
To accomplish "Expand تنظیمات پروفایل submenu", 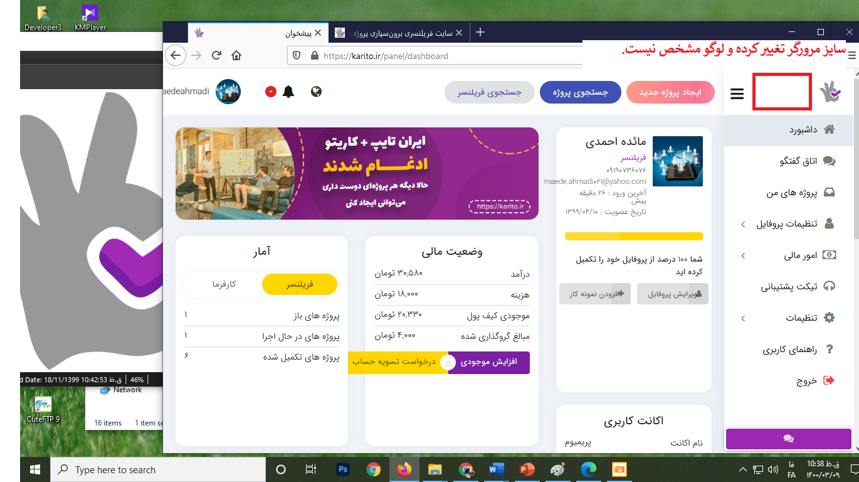I will click(789, 224).
